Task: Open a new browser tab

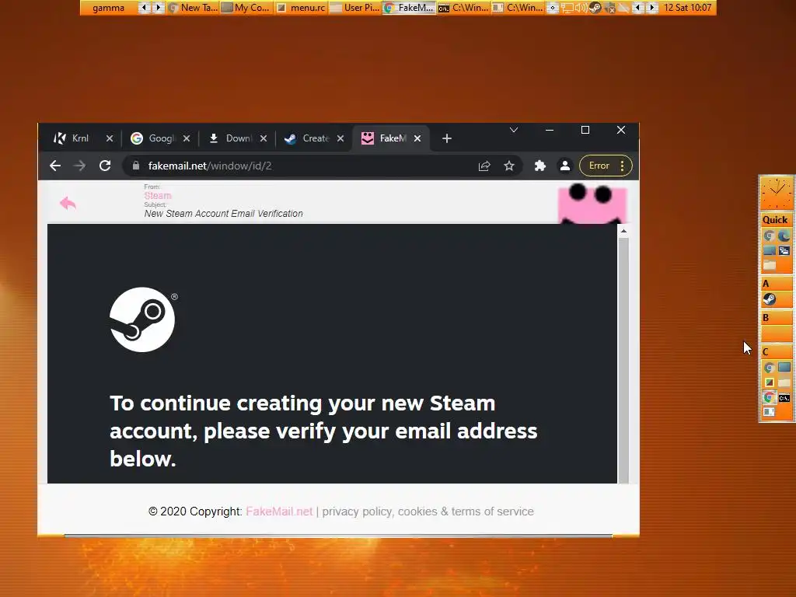Action: (x=447, y=138)
